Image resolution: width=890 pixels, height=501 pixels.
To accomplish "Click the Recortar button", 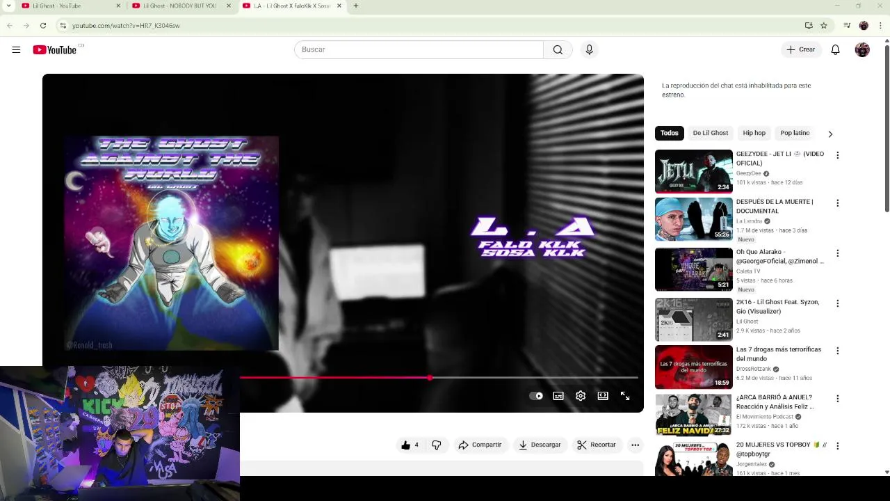I will 597,445.
